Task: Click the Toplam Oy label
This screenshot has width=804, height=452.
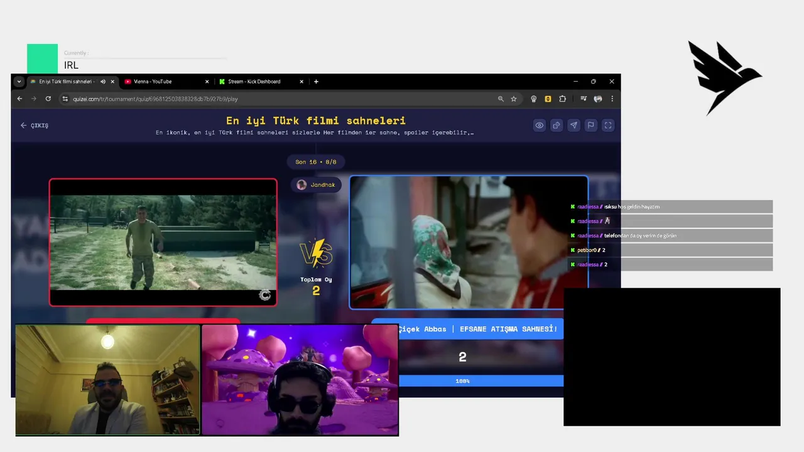Action: tap(316, 280)
